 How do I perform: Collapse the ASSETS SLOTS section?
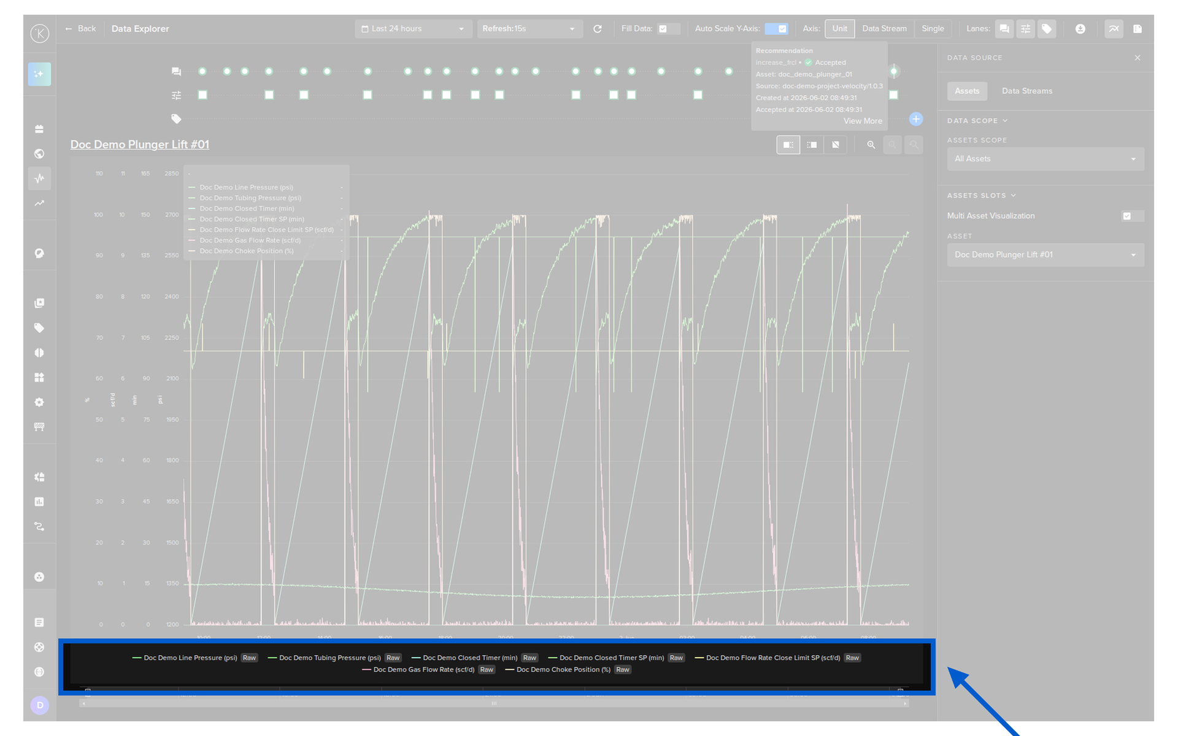pyautogui.click(x=982, y=196)
